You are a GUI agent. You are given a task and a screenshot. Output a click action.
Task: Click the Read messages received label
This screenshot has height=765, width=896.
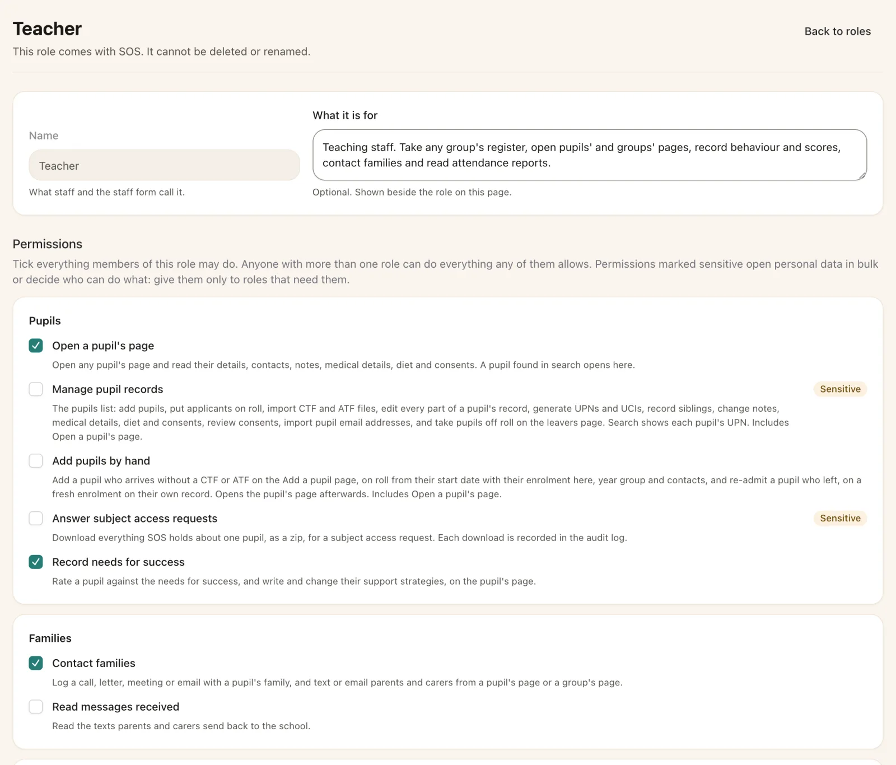tap(116, 707)
